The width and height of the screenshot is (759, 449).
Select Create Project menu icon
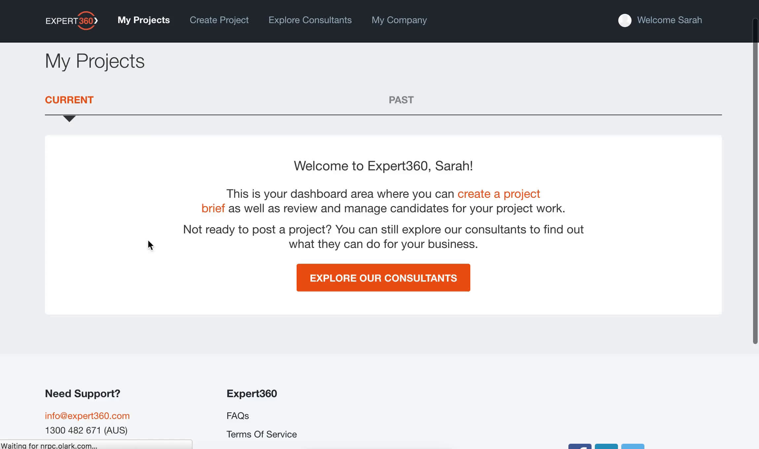(x=219, y=20)
